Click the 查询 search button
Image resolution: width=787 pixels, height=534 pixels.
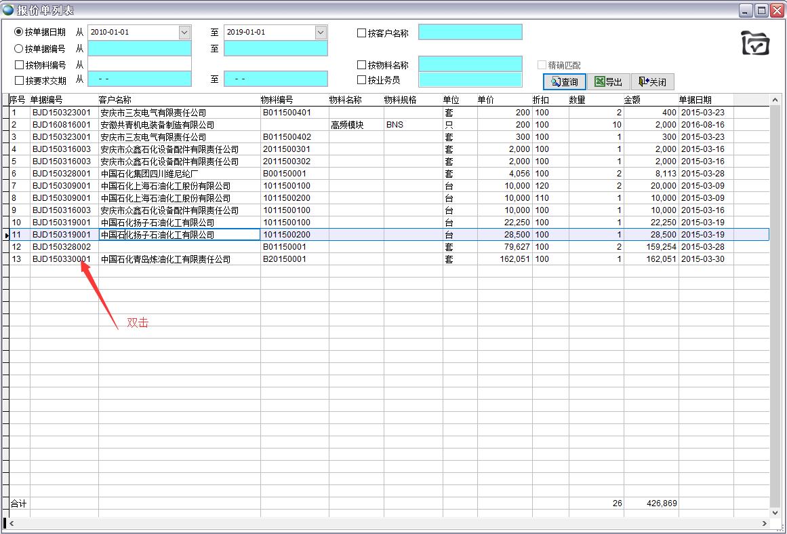564,82
